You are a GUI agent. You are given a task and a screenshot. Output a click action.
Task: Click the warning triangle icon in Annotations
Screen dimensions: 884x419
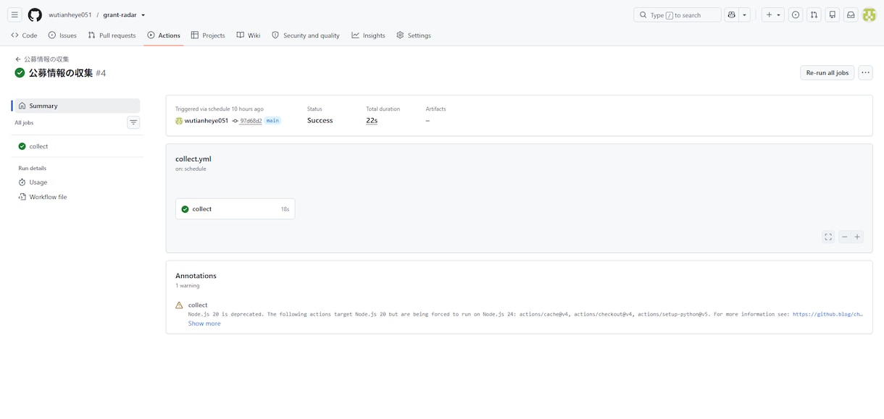(179, 305)
